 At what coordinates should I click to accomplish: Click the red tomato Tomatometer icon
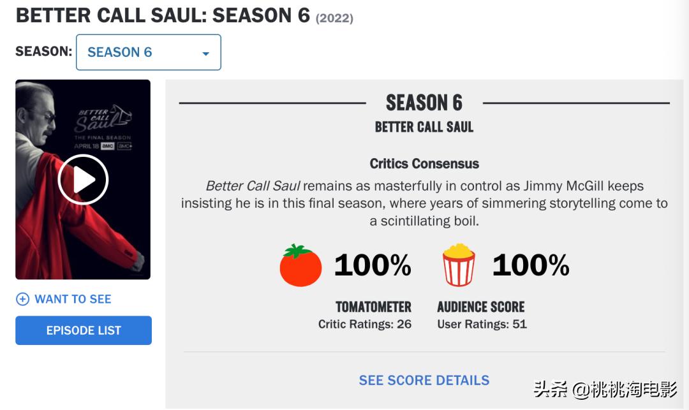click(300, 266)
